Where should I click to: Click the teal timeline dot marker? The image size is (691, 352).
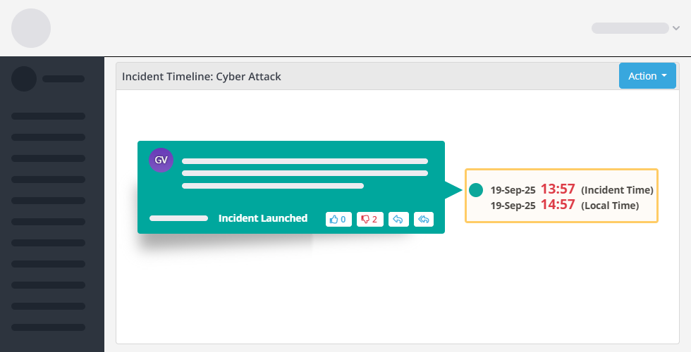(x=476, y=189)
